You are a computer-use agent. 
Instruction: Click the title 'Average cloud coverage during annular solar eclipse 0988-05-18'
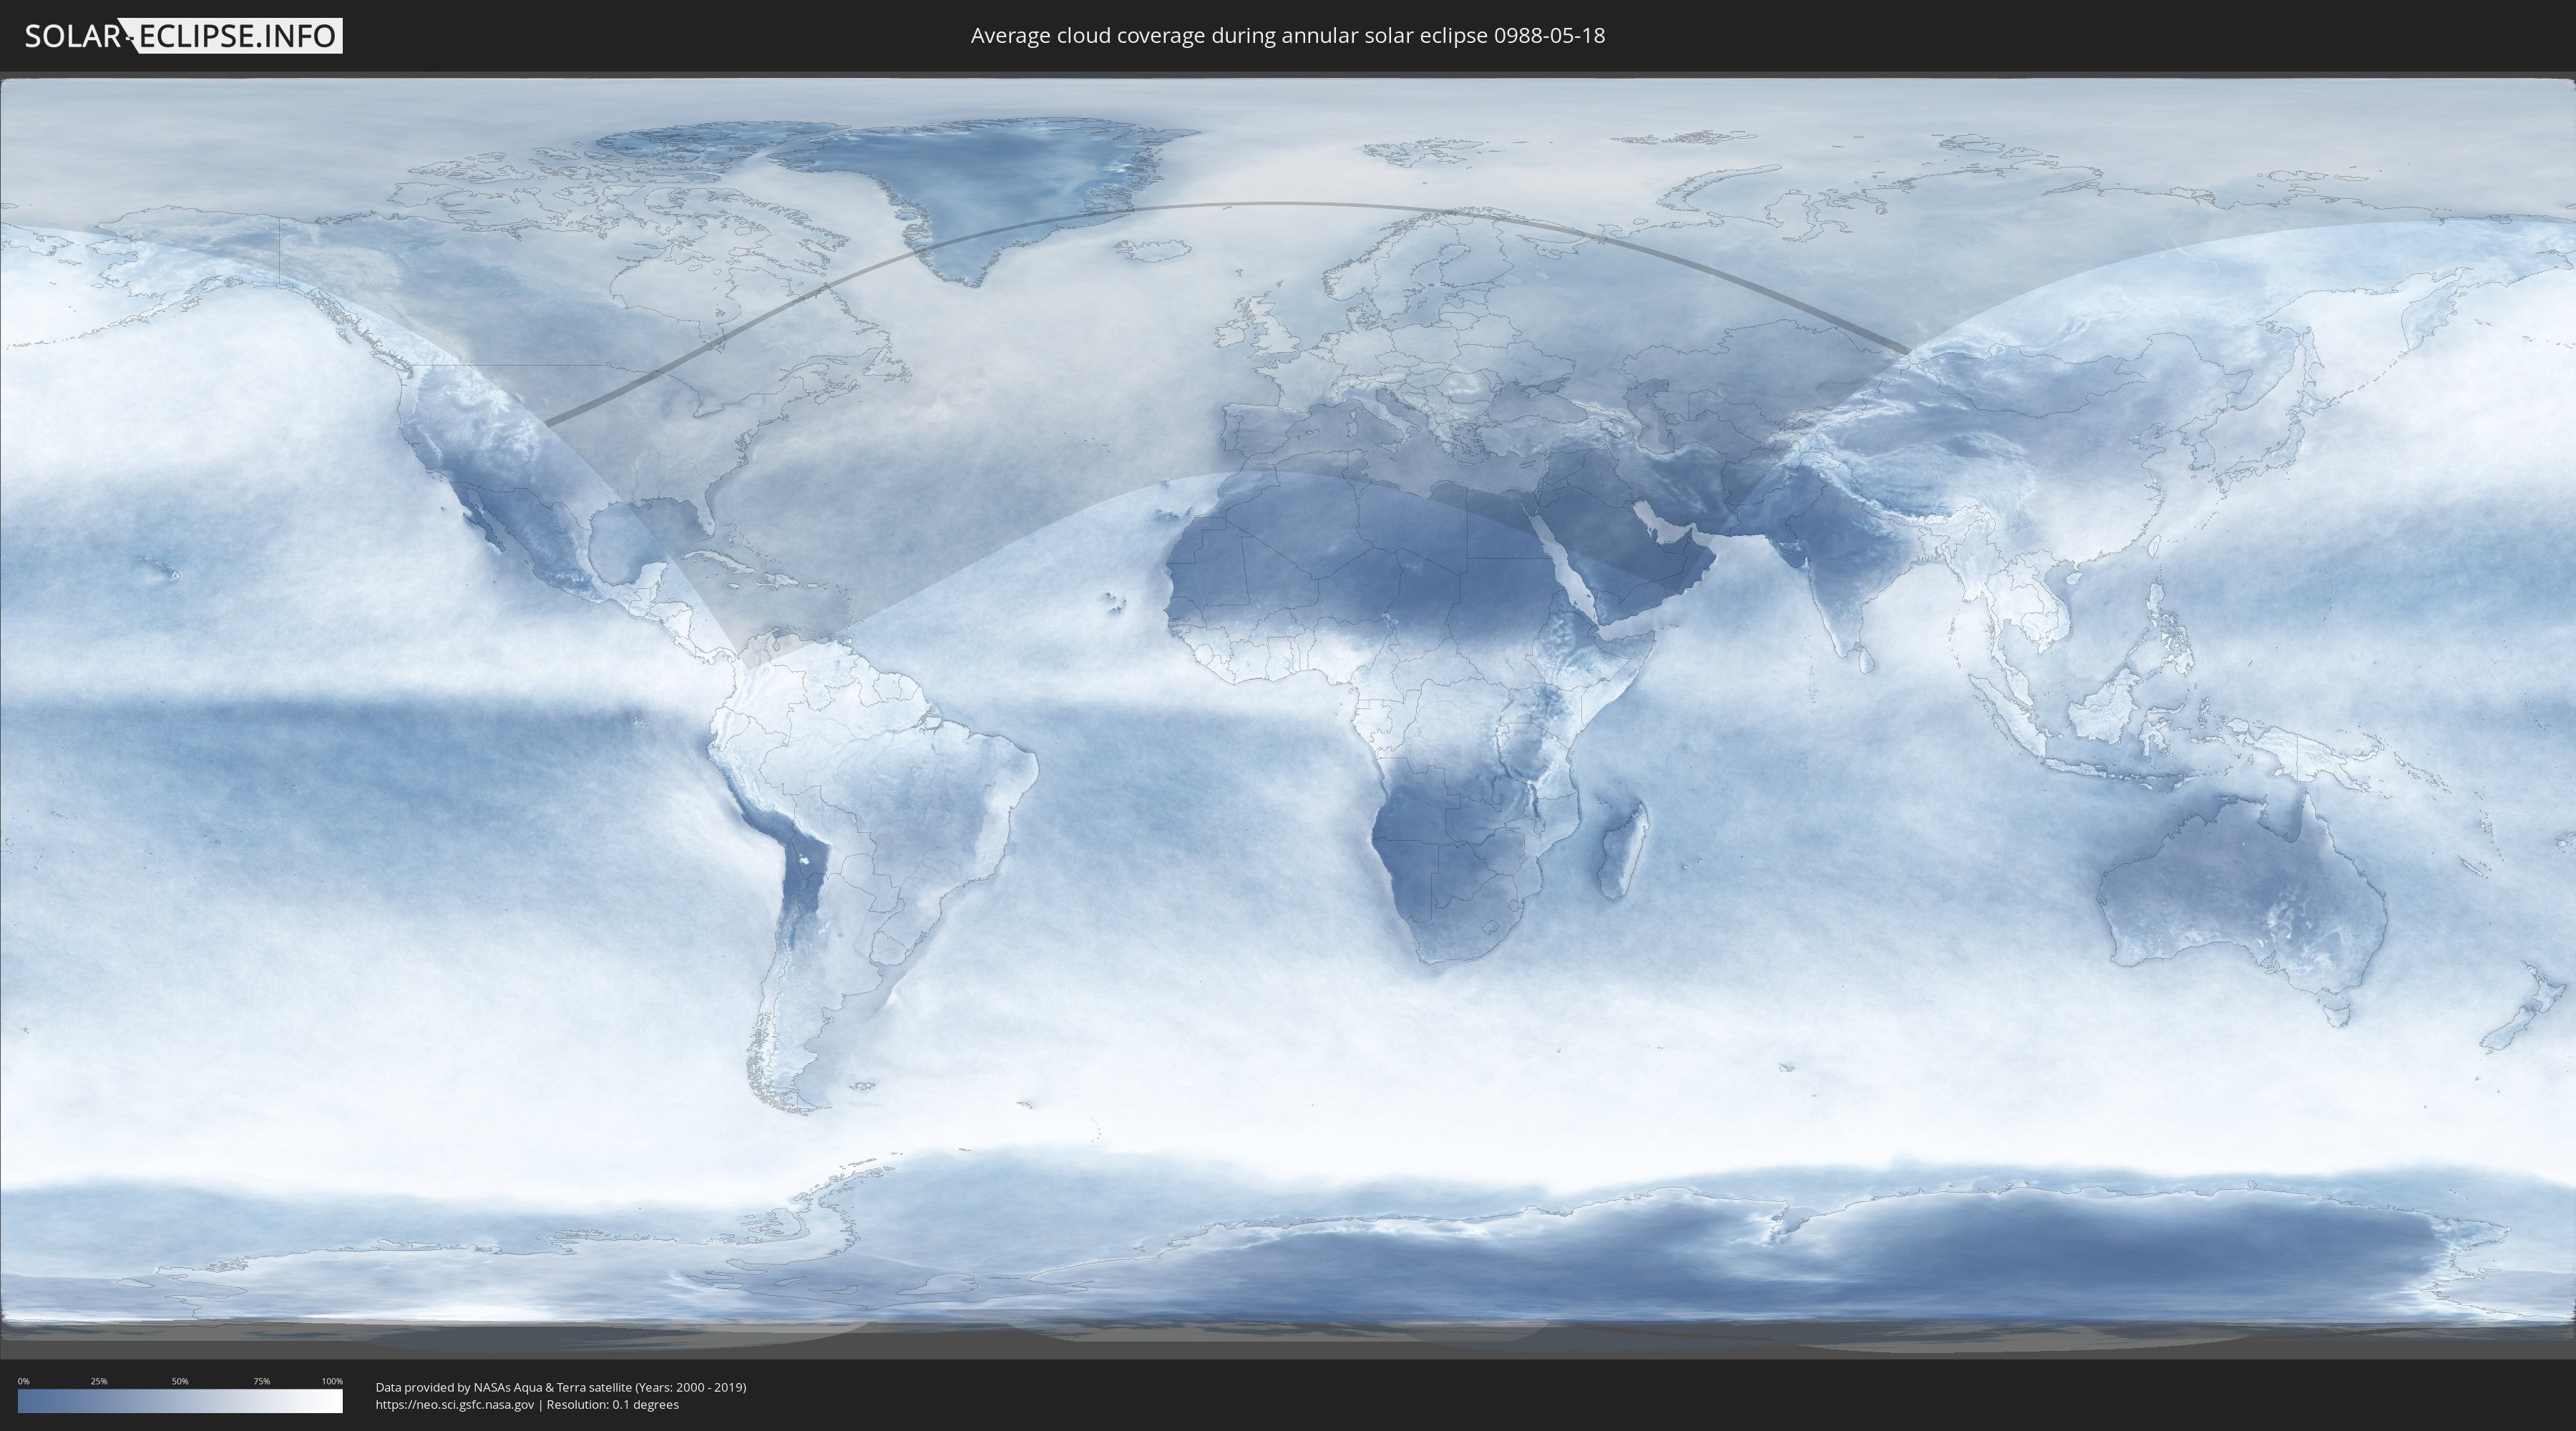coord(1287,36)
